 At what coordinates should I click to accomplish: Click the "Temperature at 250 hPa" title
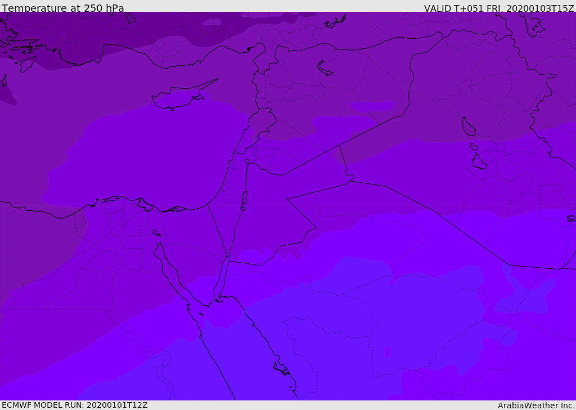coord(63,8)
